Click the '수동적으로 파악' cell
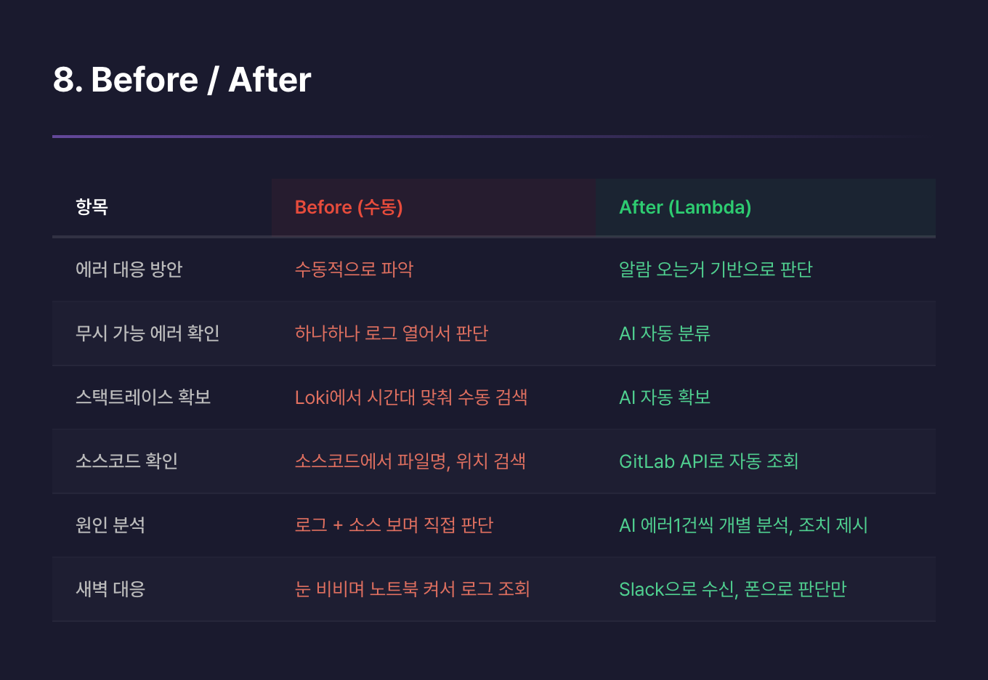 (x=354, y=270)
